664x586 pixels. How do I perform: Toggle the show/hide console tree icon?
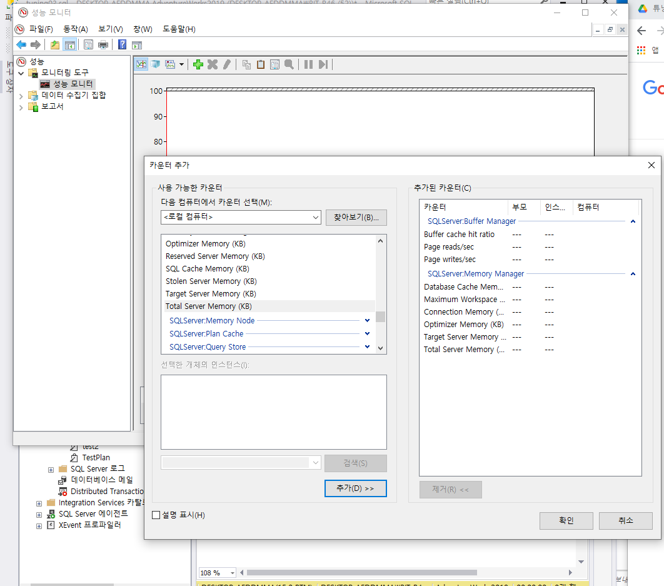point(70,44)
